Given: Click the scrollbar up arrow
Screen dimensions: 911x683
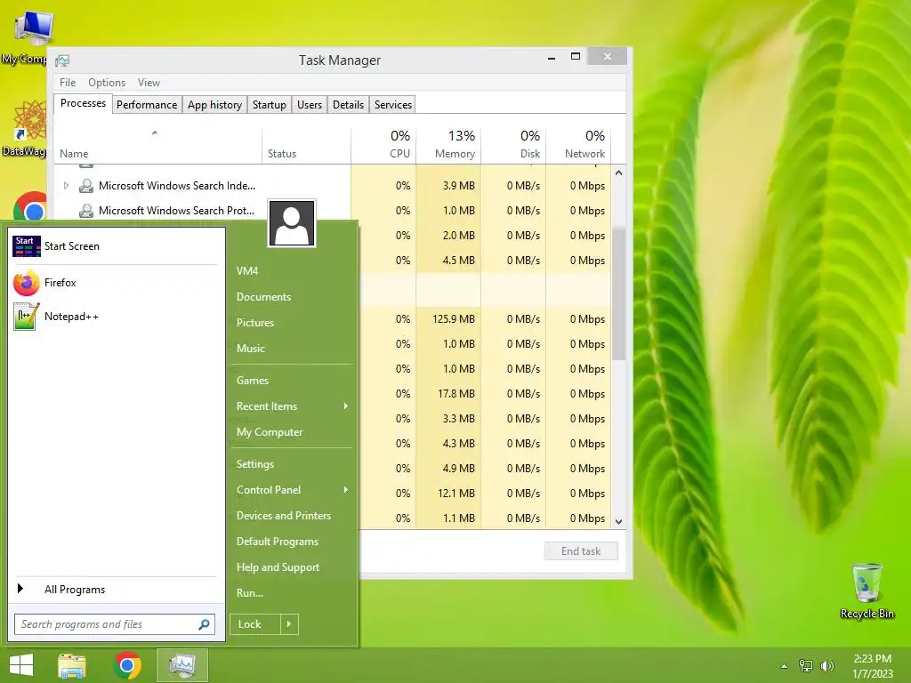Looking at the screenshot, I should (619, 173).
